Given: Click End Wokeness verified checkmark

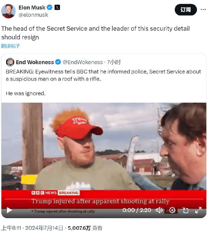Looking at the screenshot, I should coord(58,62).
